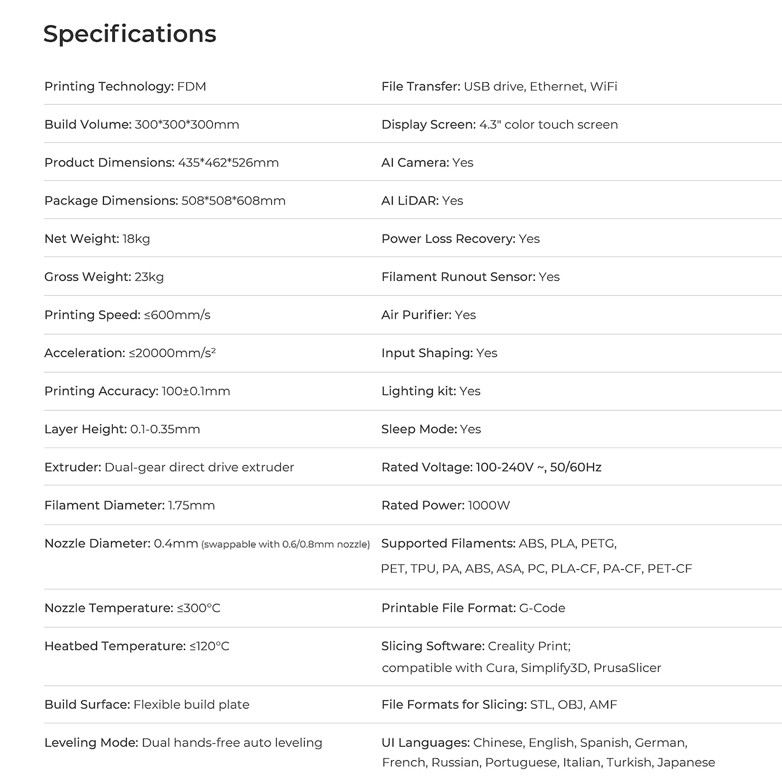782x782 pixels.
Task: Click the Supported Filaments list
Action: 536,556
